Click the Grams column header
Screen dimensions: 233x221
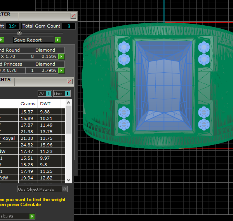pyautogui.click(x=28, y=104)
